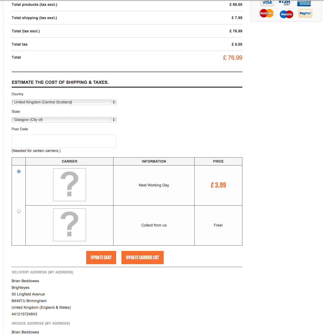Screen dimensions: 324x335
Task: Select the Next Working Day carrier radio button
Action: point(19,171)
